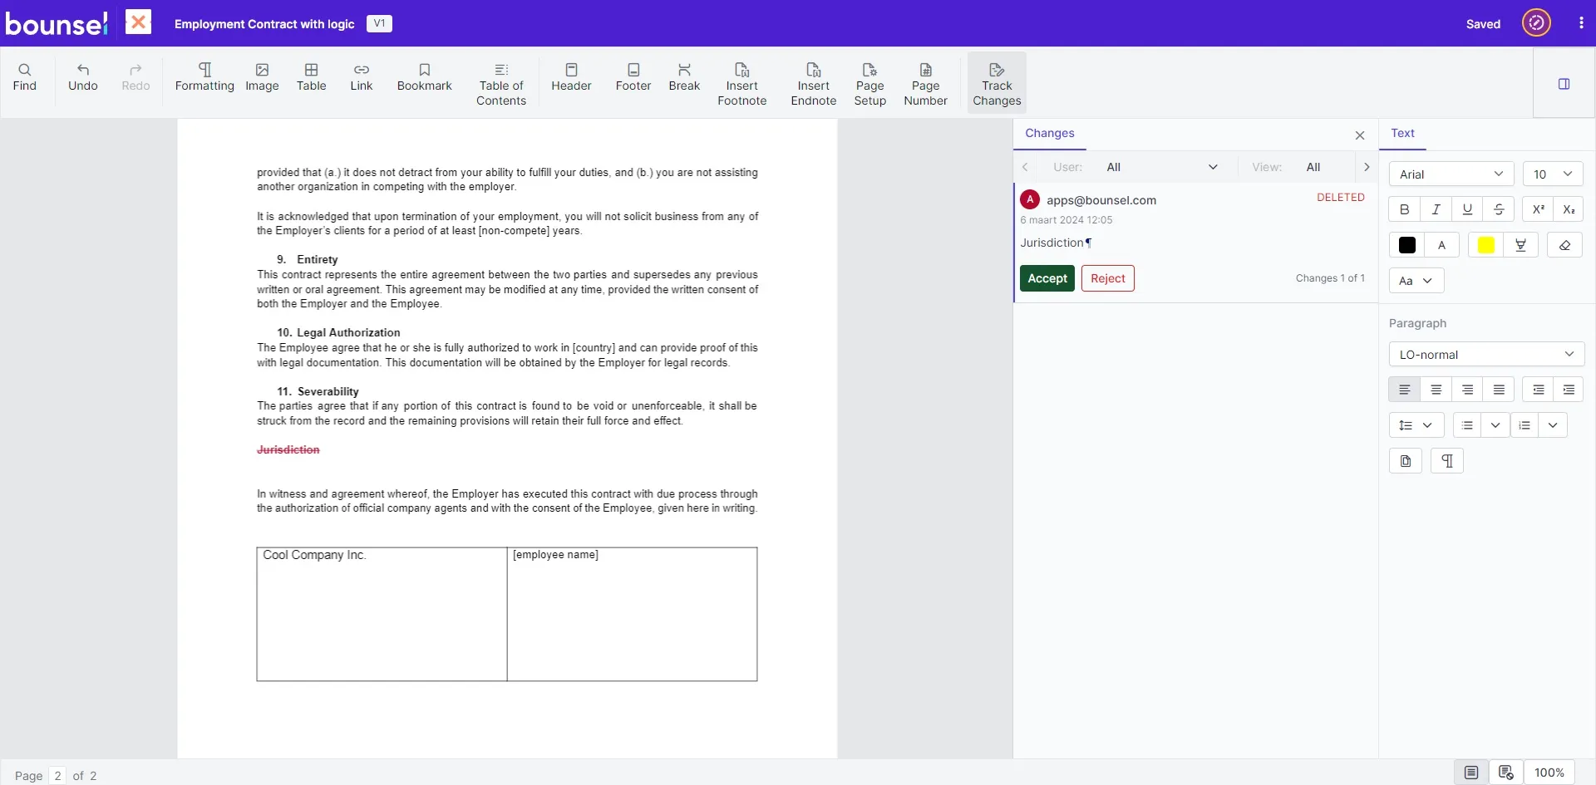Screen dimensions: 1596x785
Task: Click the clear formatting eraser icon
Action: tap(1564, 245)
